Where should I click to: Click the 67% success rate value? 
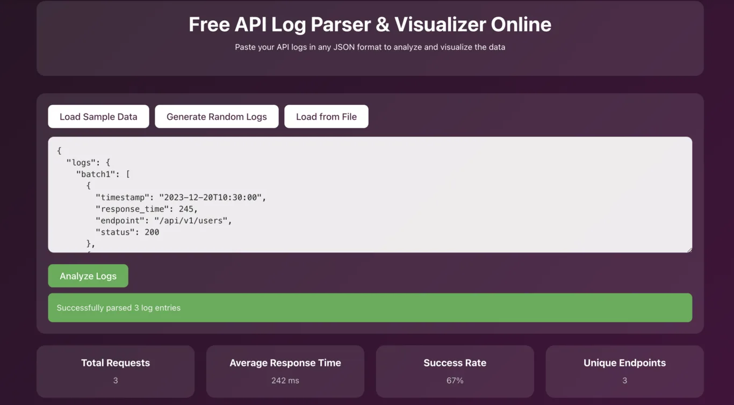[x=455, y=380]
